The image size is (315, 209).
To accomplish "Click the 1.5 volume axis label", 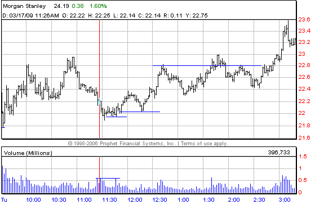I will [x=303, y=157].
